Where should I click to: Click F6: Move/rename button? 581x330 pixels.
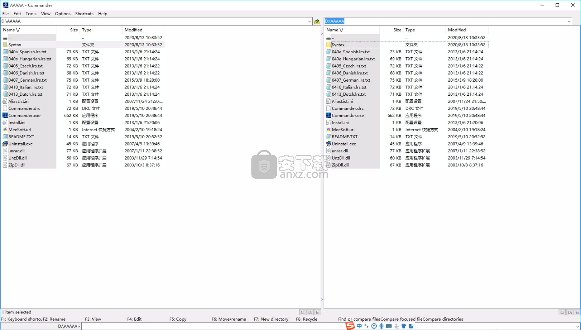click(229, 319)
